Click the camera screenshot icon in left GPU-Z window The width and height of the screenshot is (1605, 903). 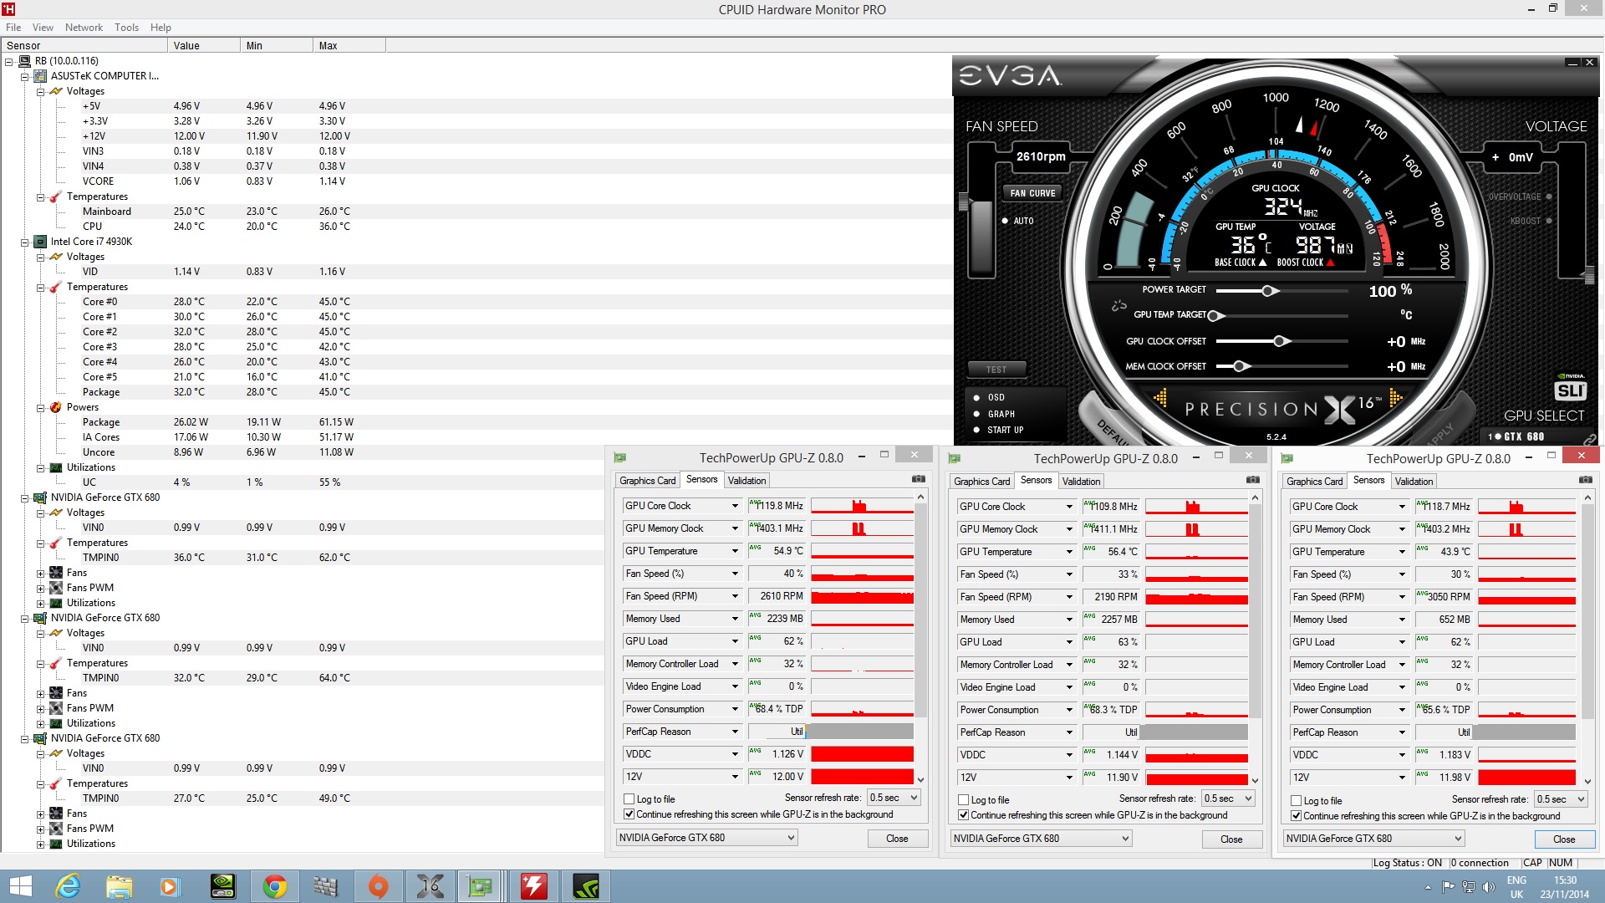coord(919,479)
